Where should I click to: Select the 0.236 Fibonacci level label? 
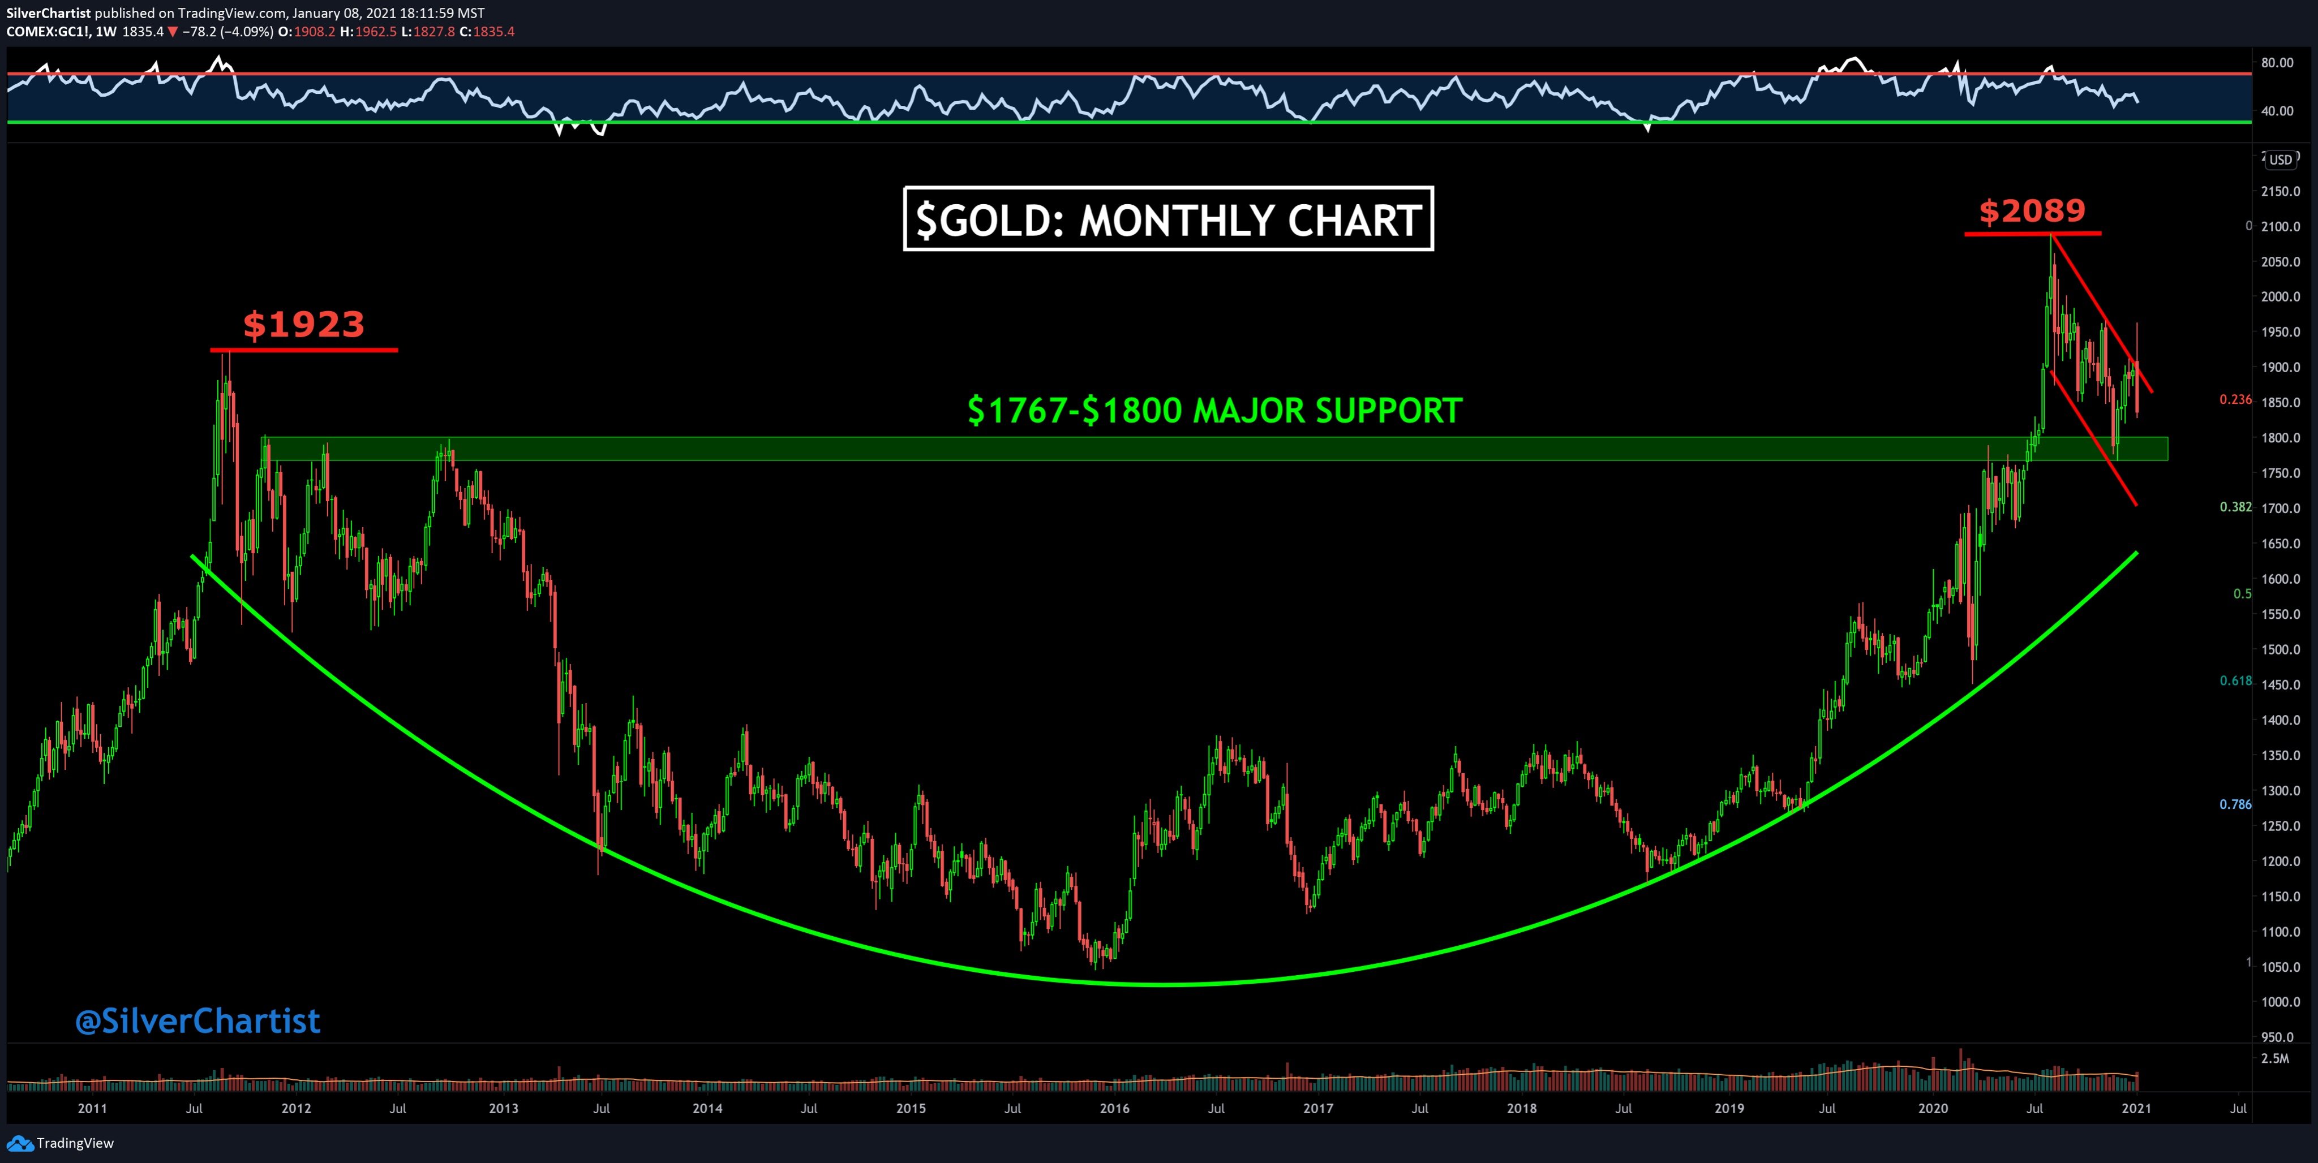[x=2235, y=399]
